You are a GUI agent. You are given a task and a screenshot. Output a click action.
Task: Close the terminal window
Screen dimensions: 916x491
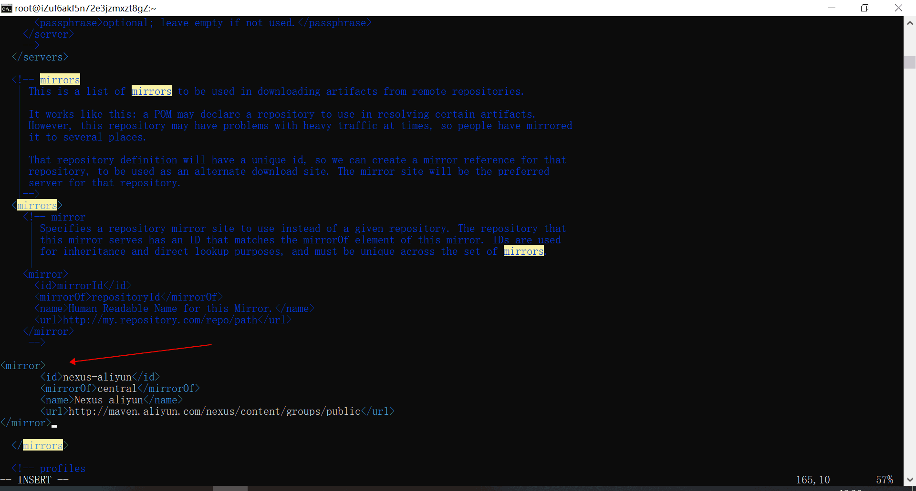click(898, 8)
